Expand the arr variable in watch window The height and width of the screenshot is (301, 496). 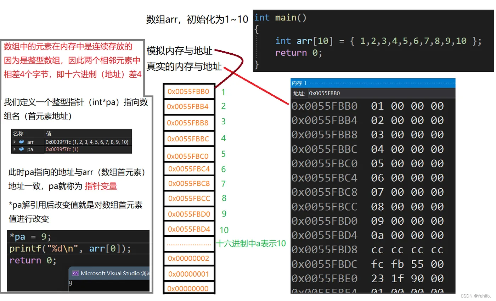tap(15, 142)
